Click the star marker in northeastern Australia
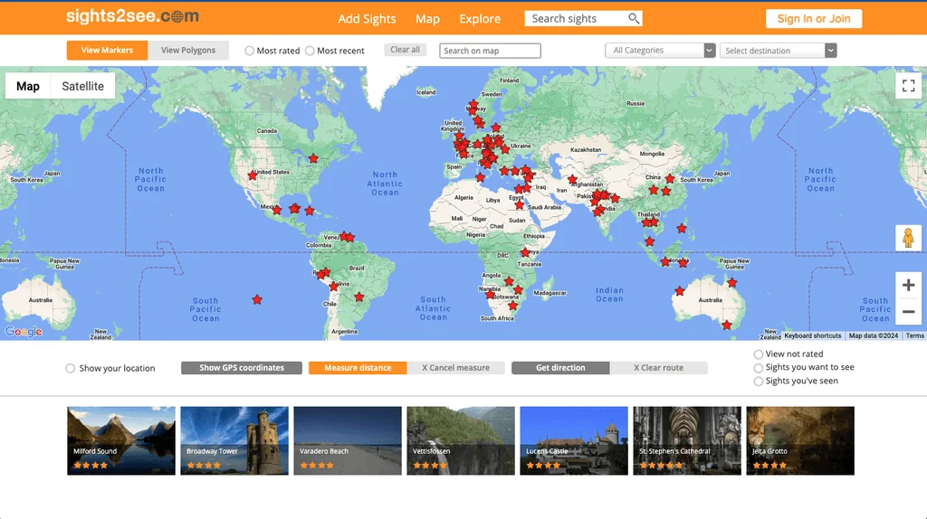Image resolution: width=927 pixels, height=519 pixels. (731, 283)
